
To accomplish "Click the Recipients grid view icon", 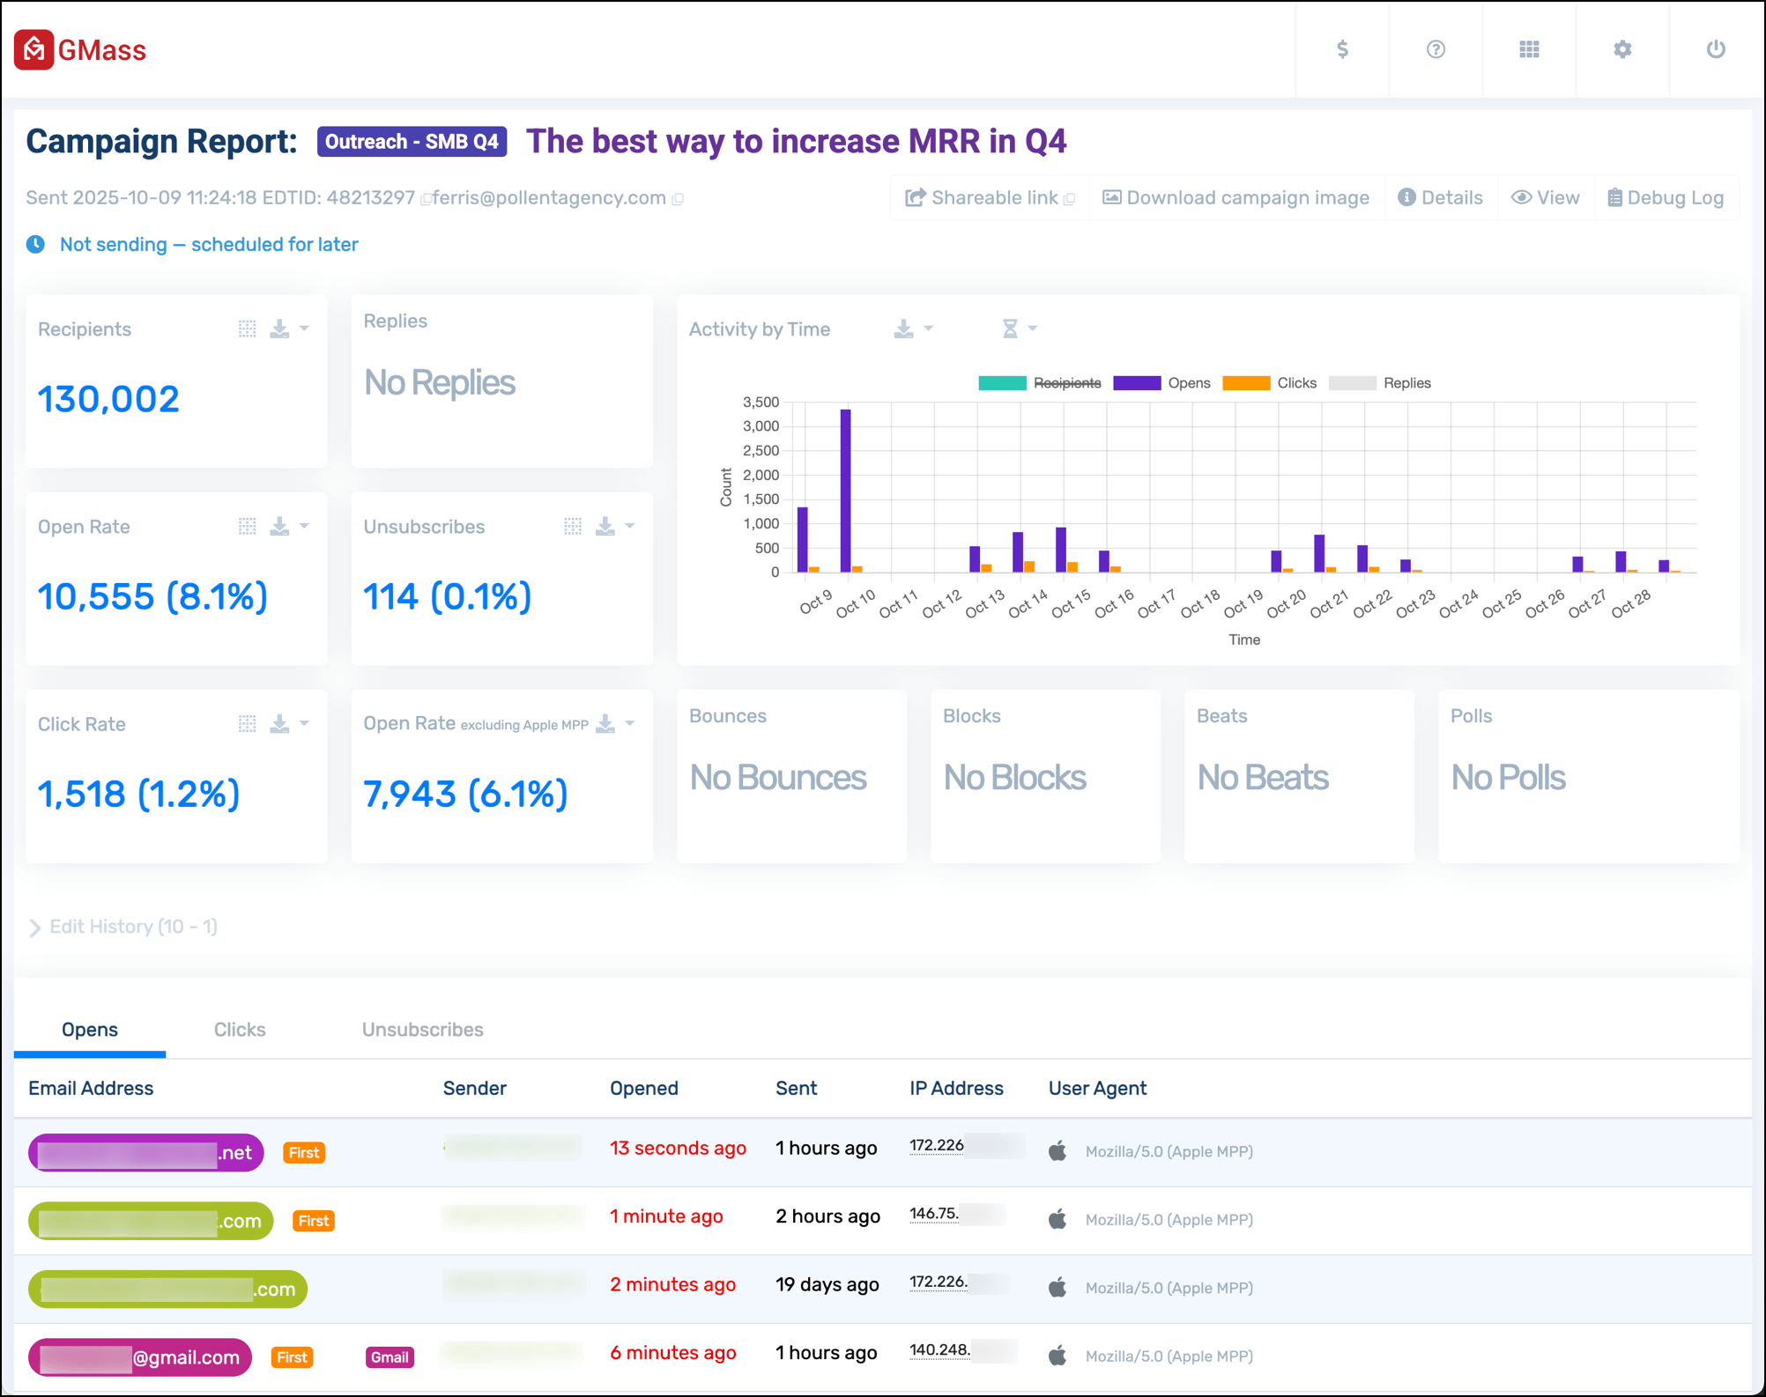I will point(247,329).
